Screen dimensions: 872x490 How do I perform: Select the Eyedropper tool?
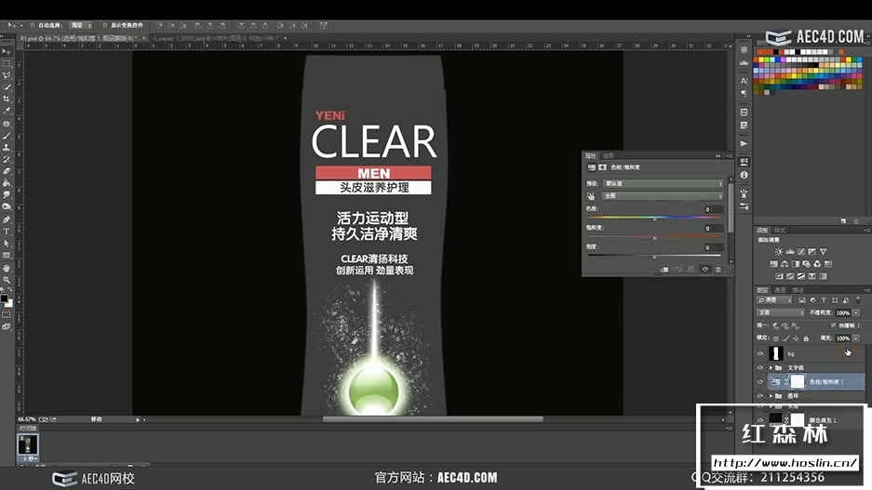pyautogui.click(x=7, y=112)
